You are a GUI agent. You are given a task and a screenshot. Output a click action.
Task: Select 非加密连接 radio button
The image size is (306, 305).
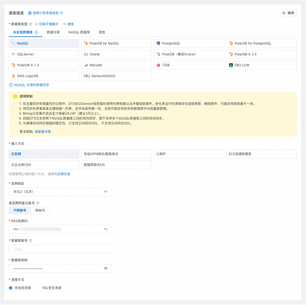pos(11,288)
